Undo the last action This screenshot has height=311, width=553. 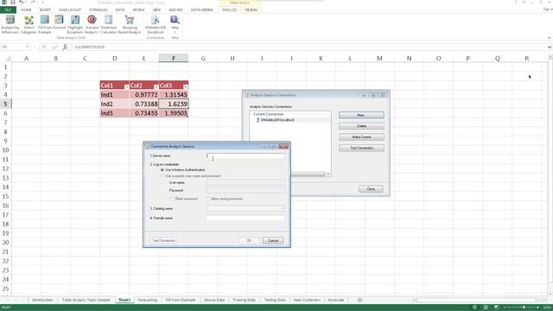tap(22, 3)
